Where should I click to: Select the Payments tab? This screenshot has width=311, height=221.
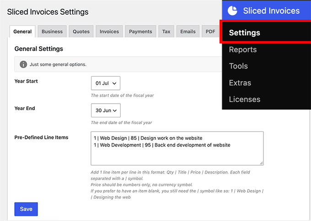[140, 32]
